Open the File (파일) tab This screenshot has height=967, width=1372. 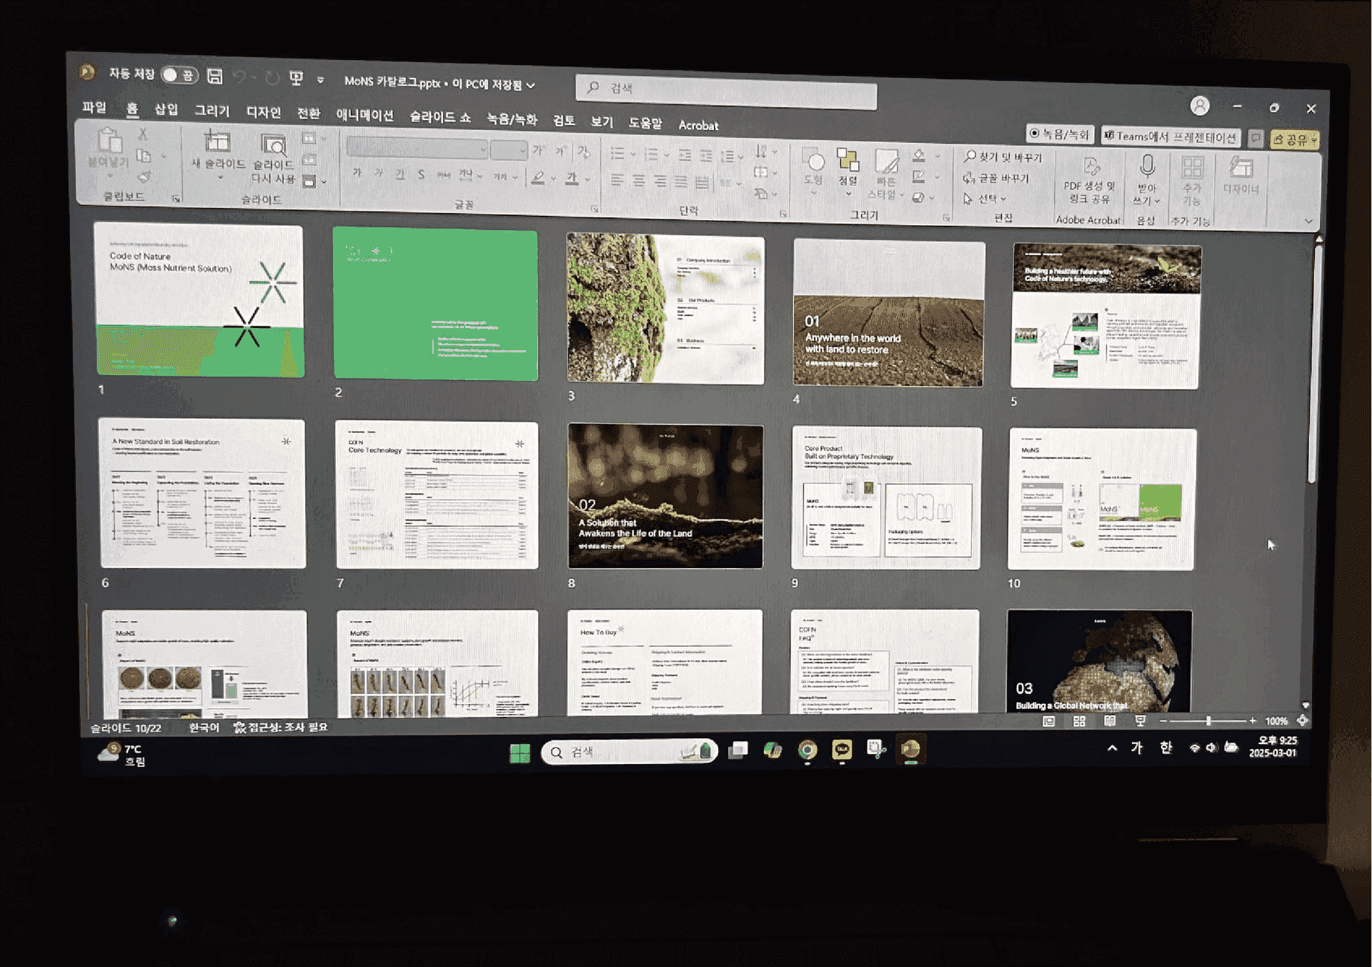(94, 107)
